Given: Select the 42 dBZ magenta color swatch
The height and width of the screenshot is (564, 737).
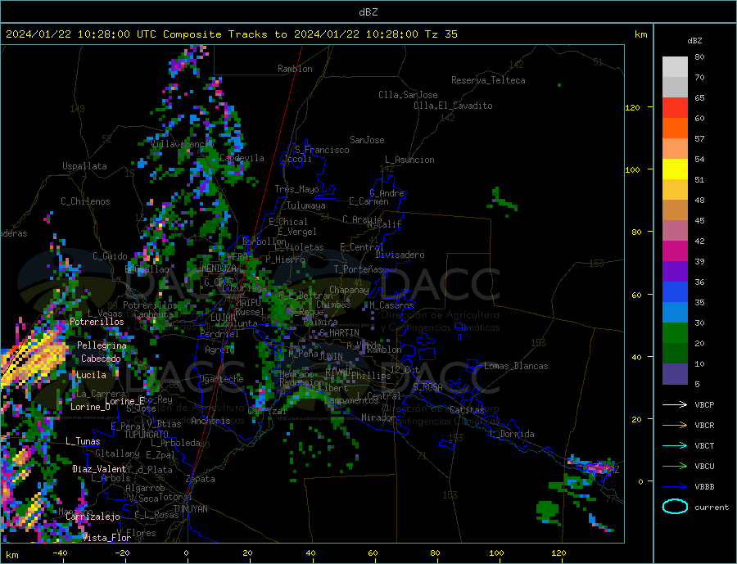Looking at the screenshot, I should pos(675,251).
